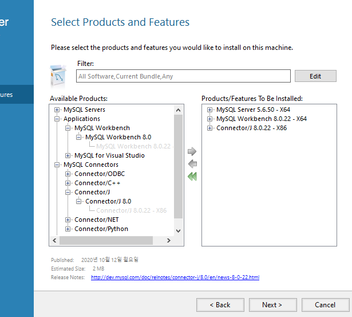Select the MySQL Connectors tree item

tap(91, 165)
